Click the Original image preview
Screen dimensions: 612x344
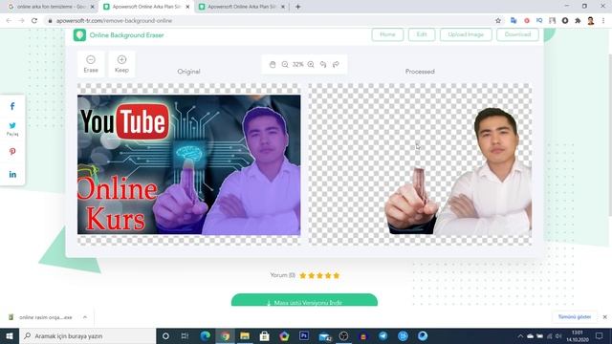click(x=189, y=164)
